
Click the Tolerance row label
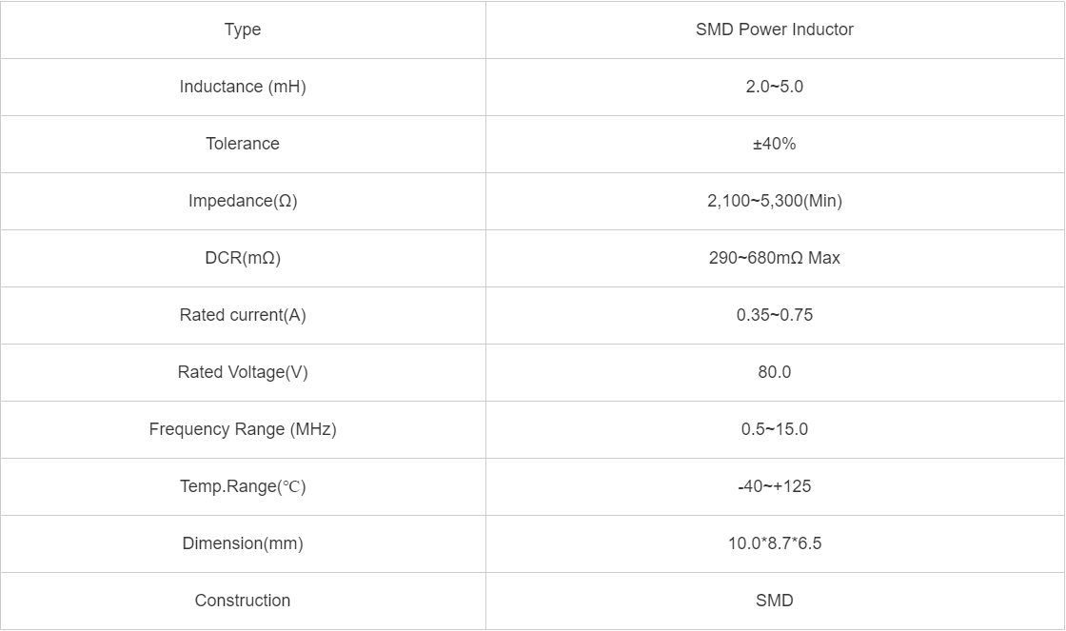[243, 144]
